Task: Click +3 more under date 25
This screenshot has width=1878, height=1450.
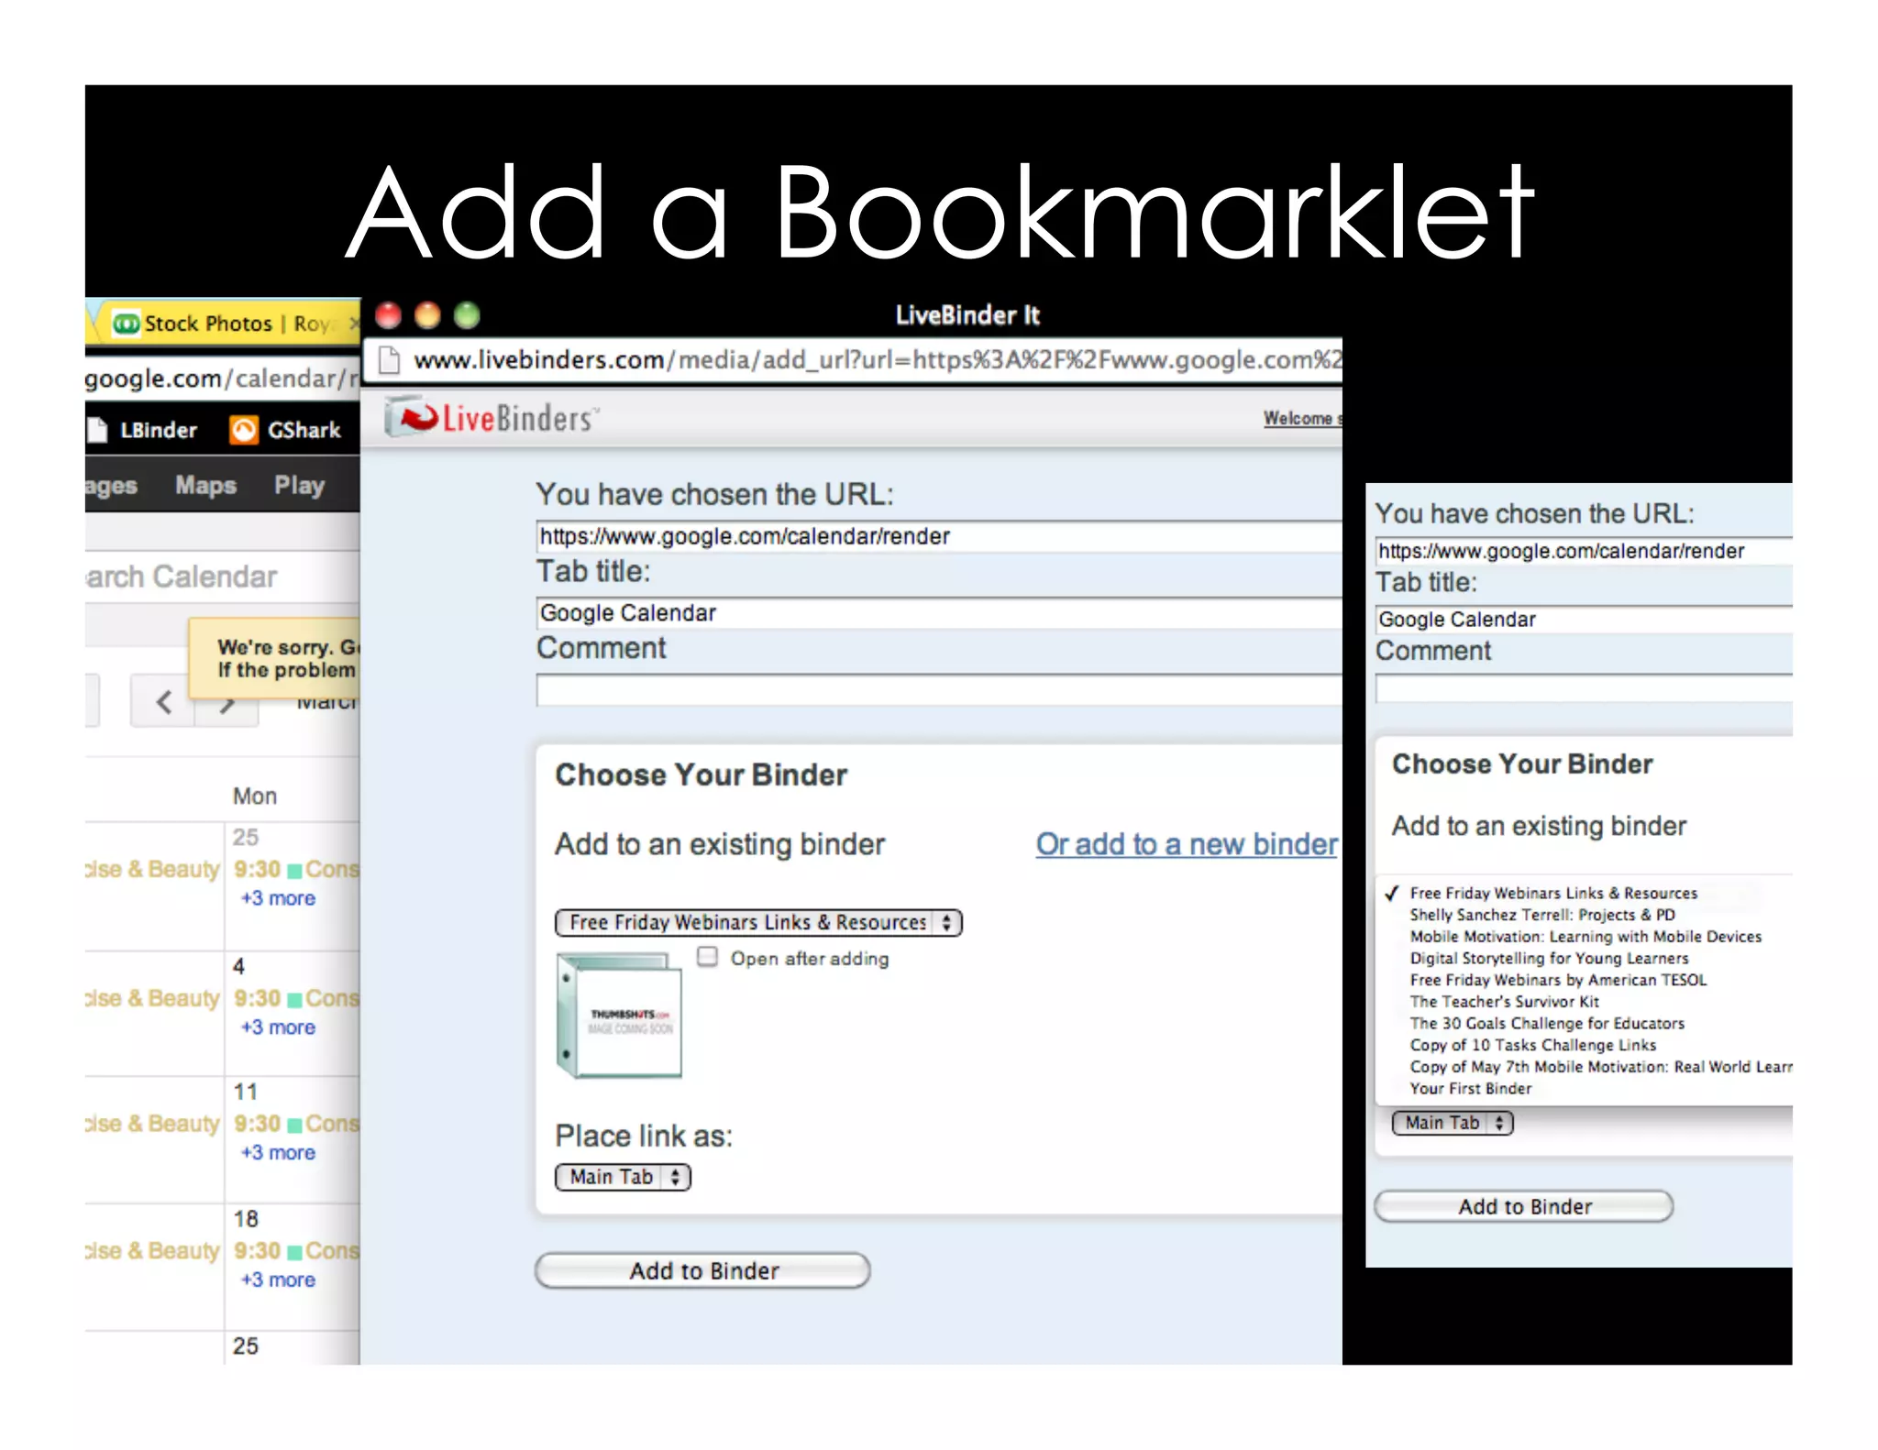Action: tap(278, 898)
